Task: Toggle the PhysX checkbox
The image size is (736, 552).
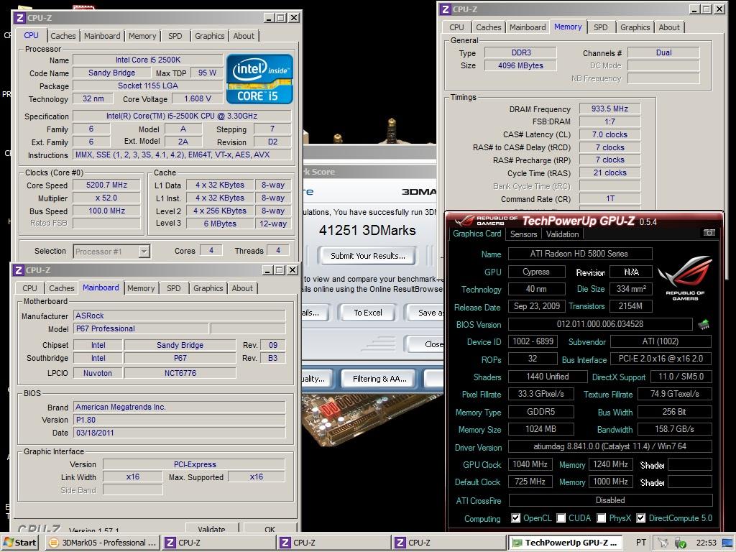Action: (x=602, y=518)
